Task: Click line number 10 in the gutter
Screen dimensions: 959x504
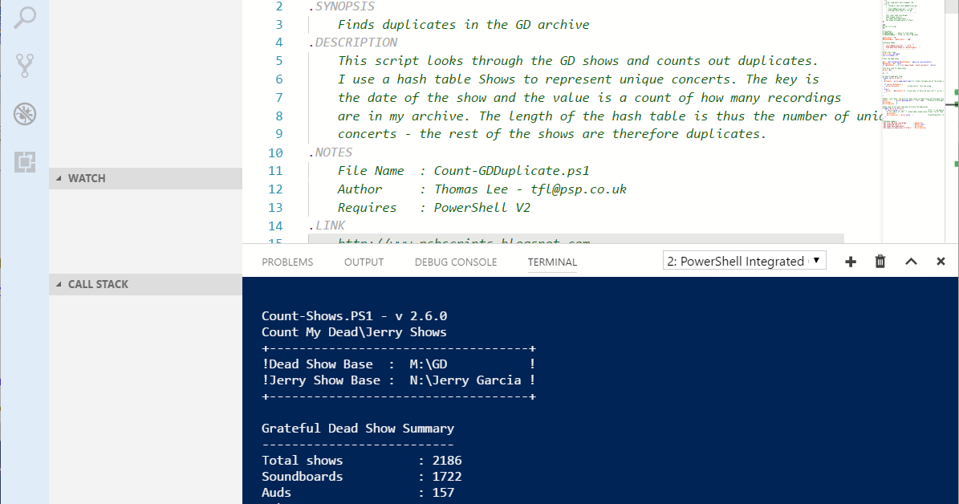Action: click(274, 152)
